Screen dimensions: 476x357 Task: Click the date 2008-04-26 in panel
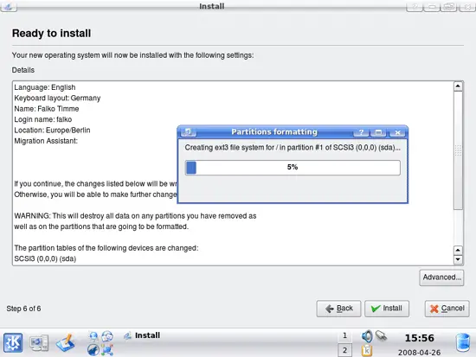419,353
